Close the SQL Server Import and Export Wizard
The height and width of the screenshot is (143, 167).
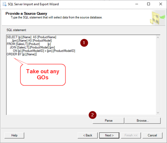161,4
